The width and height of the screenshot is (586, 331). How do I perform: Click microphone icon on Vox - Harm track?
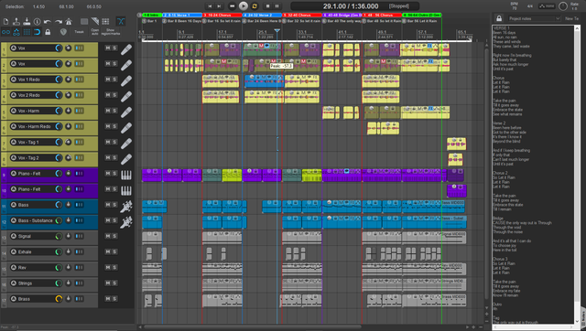(126, 112)
